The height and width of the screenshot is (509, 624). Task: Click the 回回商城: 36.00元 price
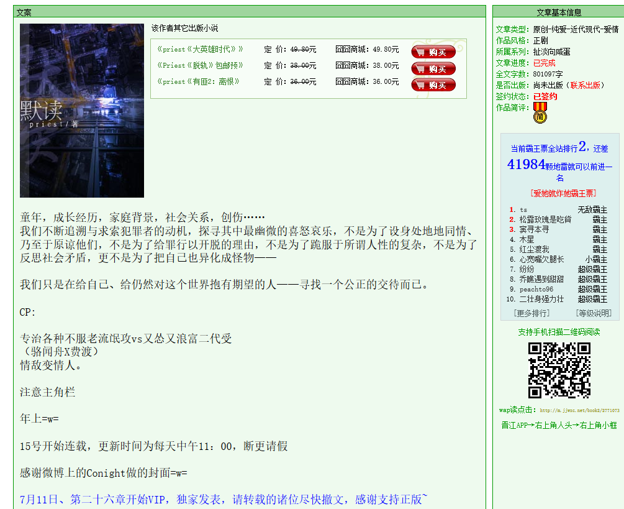[367, 81]
